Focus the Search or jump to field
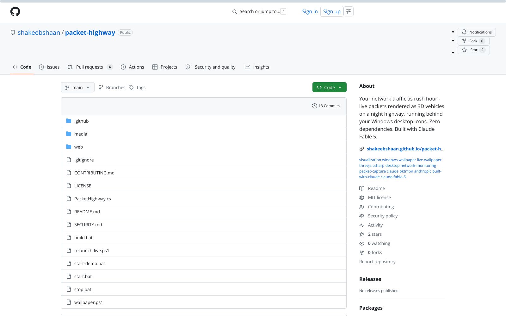Screen dimensions: 506x316 click(x=259, y=11)
